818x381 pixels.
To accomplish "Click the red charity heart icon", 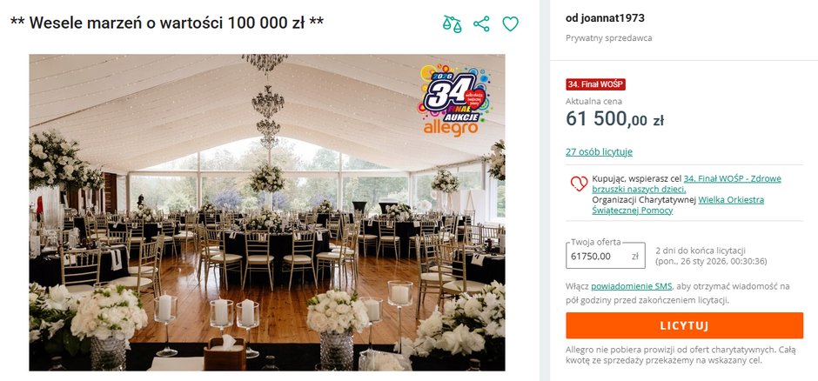I will [579, 184].
